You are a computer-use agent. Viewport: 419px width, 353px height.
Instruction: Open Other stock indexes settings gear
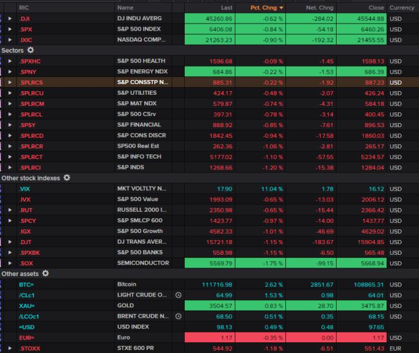coord(67,178)
